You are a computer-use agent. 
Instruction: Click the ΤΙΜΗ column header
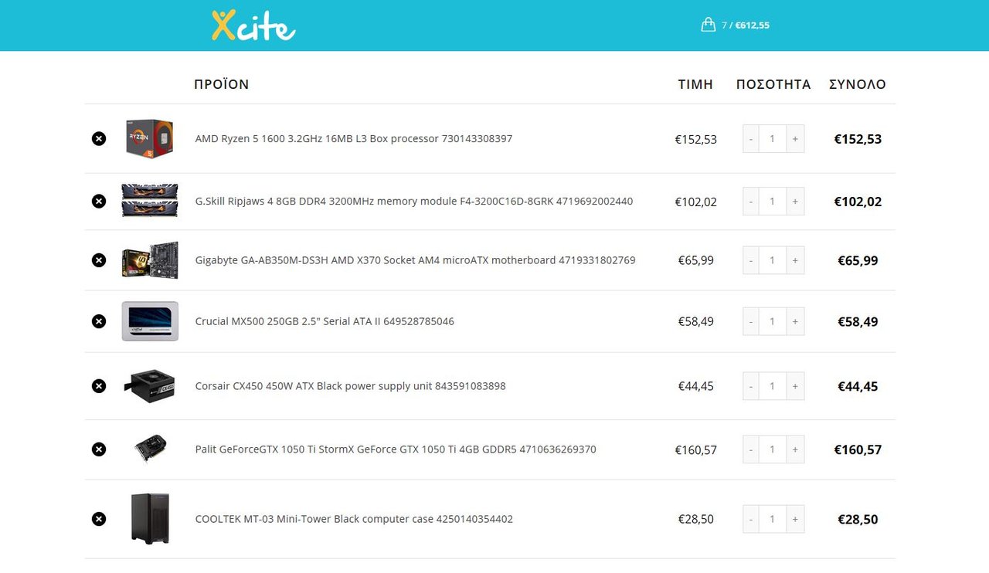click(695, 84)
